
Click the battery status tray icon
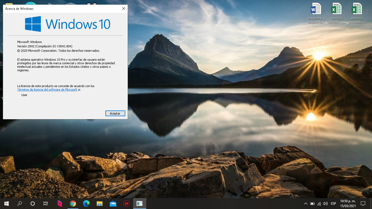pyautogui.click(x=312, y=204)
